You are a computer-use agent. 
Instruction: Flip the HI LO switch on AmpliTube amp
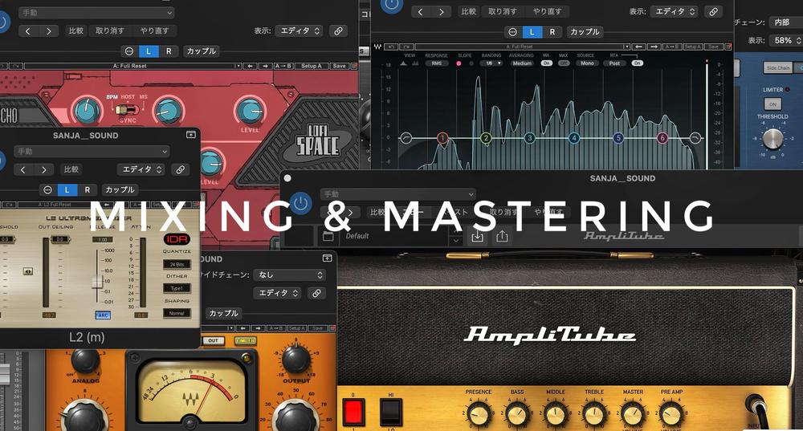point(391,412)
